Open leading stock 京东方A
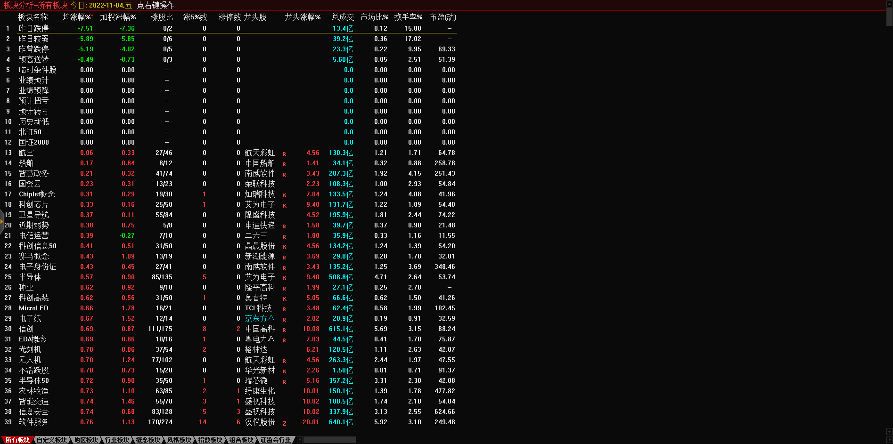The height and width of the screenshot is (444, 893). pos(259,318)
